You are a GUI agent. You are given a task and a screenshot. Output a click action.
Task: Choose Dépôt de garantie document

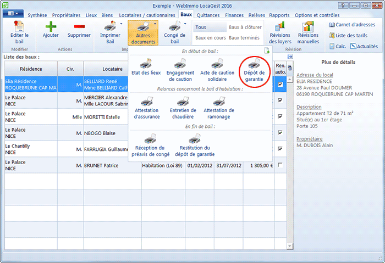tap(254, 70)
